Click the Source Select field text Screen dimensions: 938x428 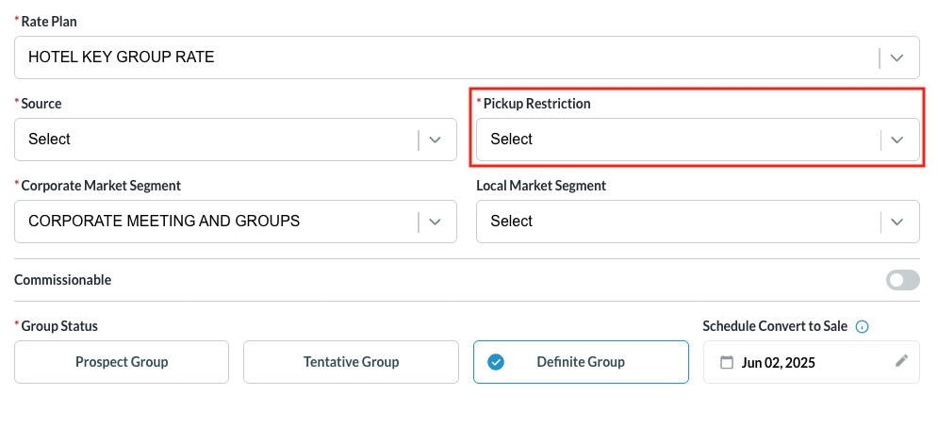[x=50, y=140]
